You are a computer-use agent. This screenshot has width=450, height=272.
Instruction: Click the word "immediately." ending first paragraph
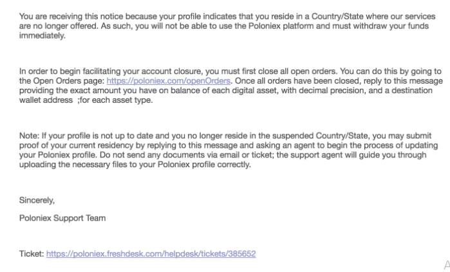(42, 36)
